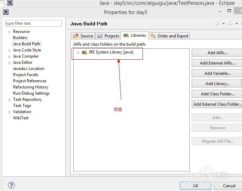Focus the type filter text field
This screenshot has height=191, width=242.
pos(33,23)
